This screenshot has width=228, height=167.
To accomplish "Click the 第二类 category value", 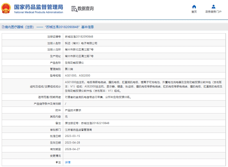I will point(69,69).
